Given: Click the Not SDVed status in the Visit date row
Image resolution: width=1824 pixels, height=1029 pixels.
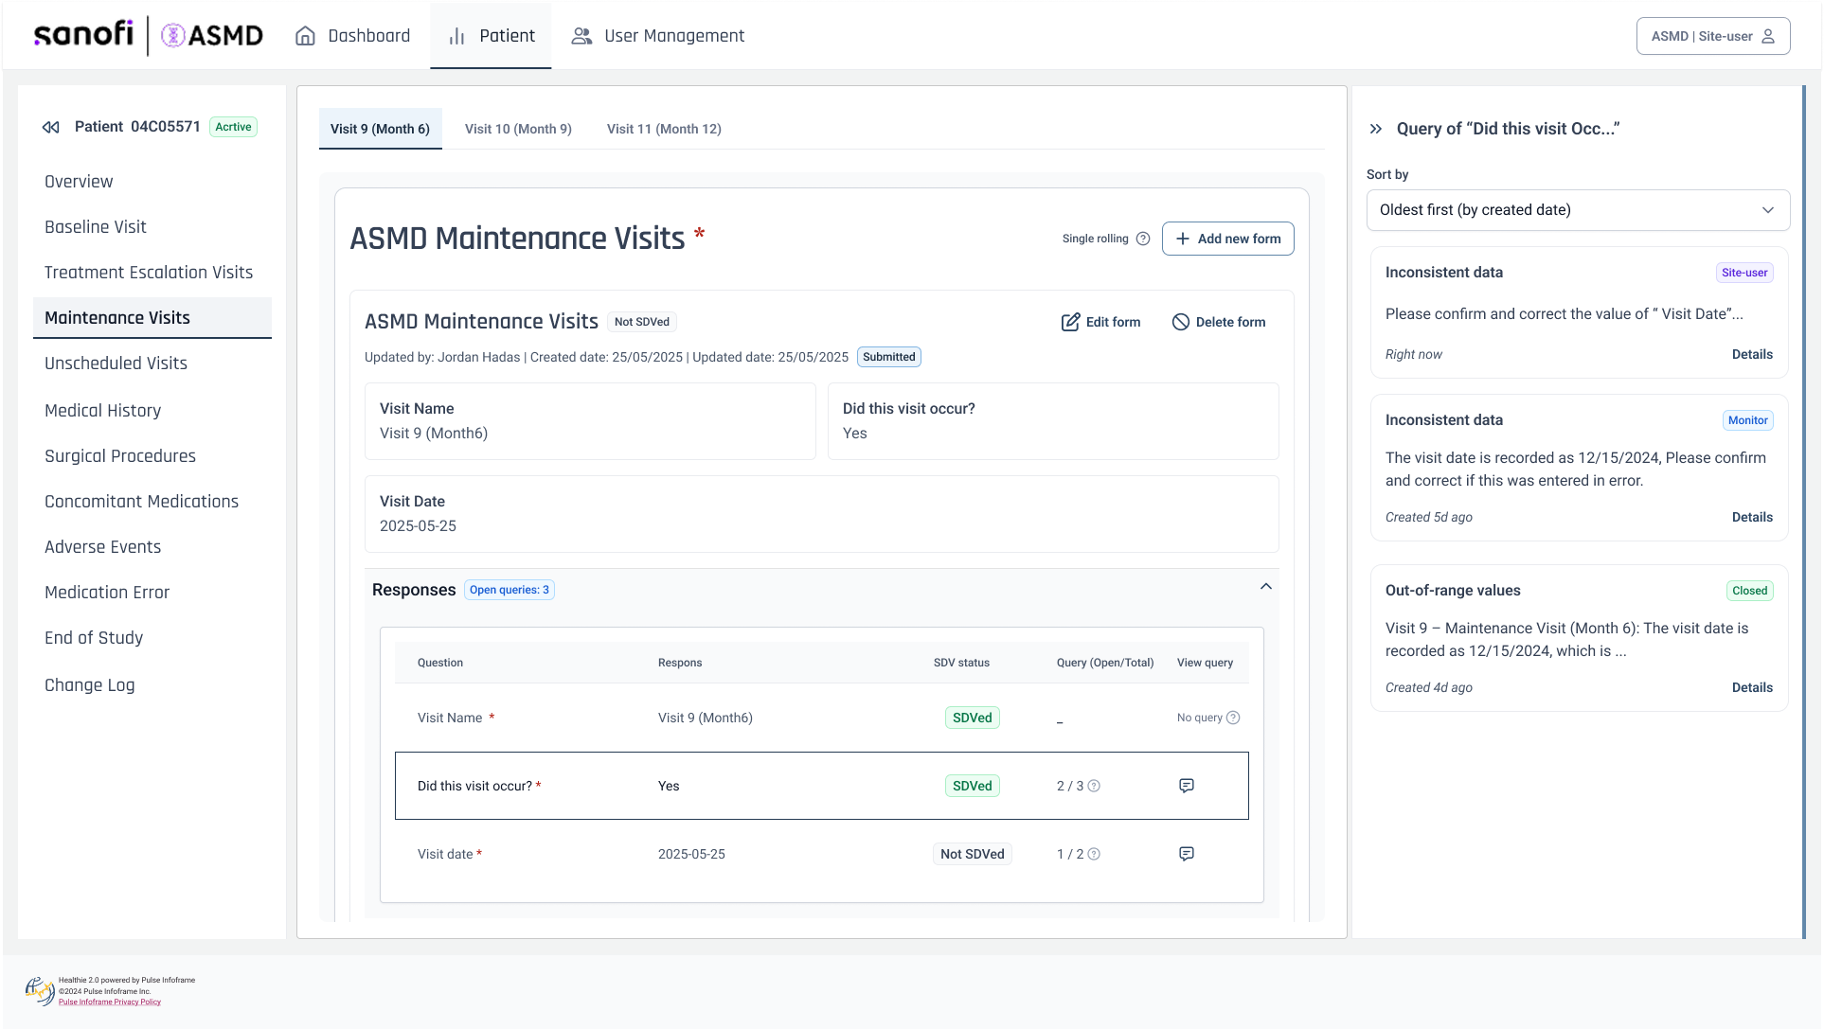Looking at the screenshot, I should (x=972, y=854).
